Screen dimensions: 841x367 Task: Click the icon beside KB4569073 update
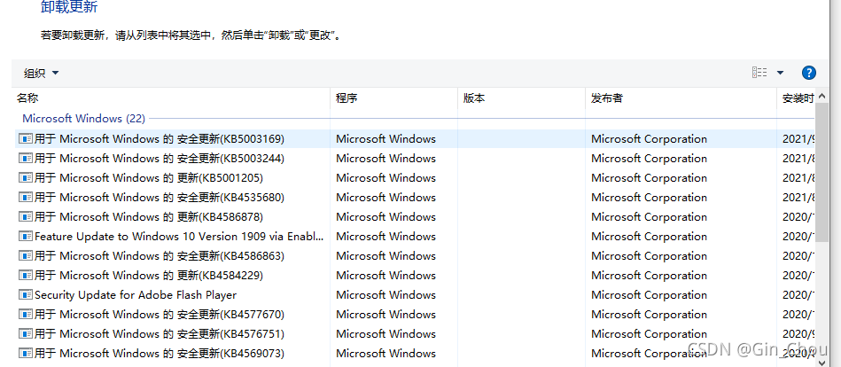pos(25,353)
